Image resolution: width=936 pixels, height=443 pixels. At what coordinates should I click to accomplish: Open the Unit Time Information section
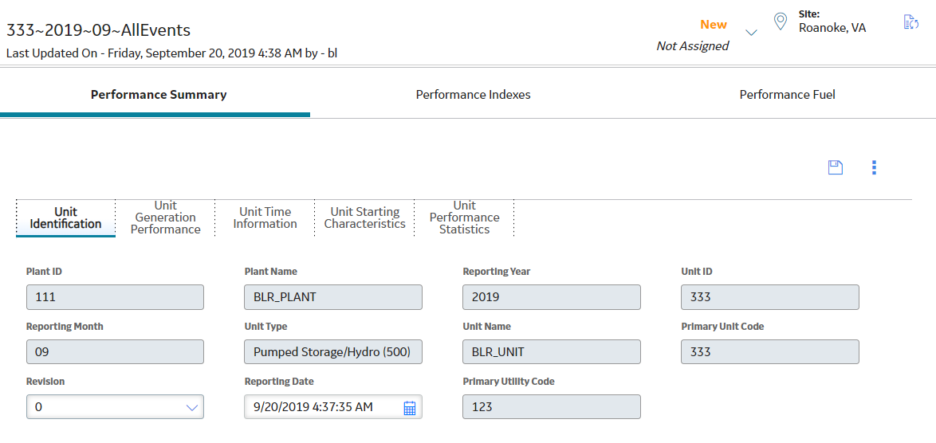[x=265, y=218]
